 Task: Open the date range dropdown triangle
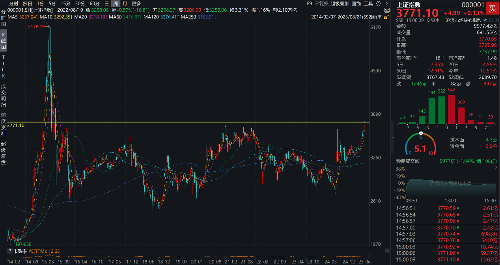click(379, 17)
